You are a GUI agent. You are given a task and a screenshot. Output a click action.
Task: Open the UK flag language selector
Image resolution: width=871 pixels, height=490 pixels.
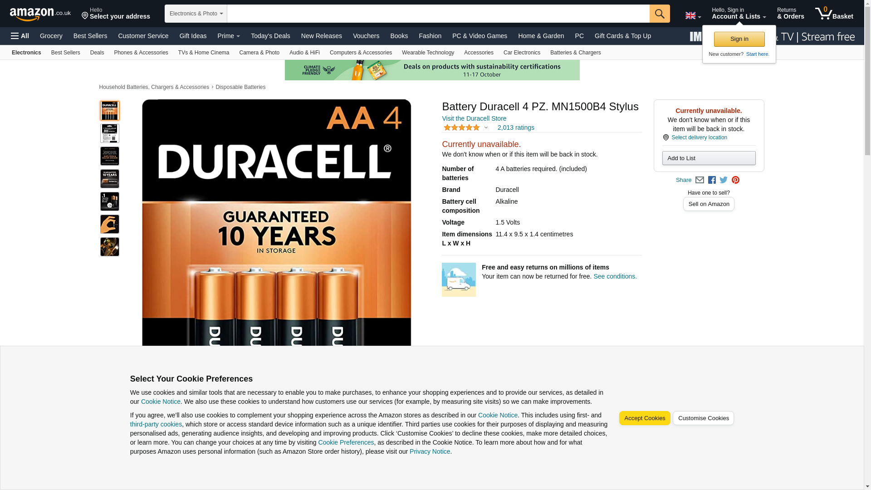[693, 15]
